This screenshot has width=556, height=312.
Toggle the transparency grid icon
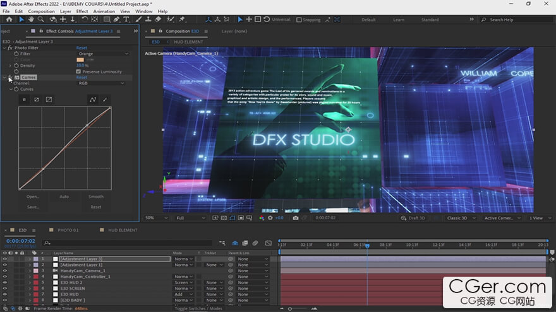pyautogui.click(x=224, y=218)
